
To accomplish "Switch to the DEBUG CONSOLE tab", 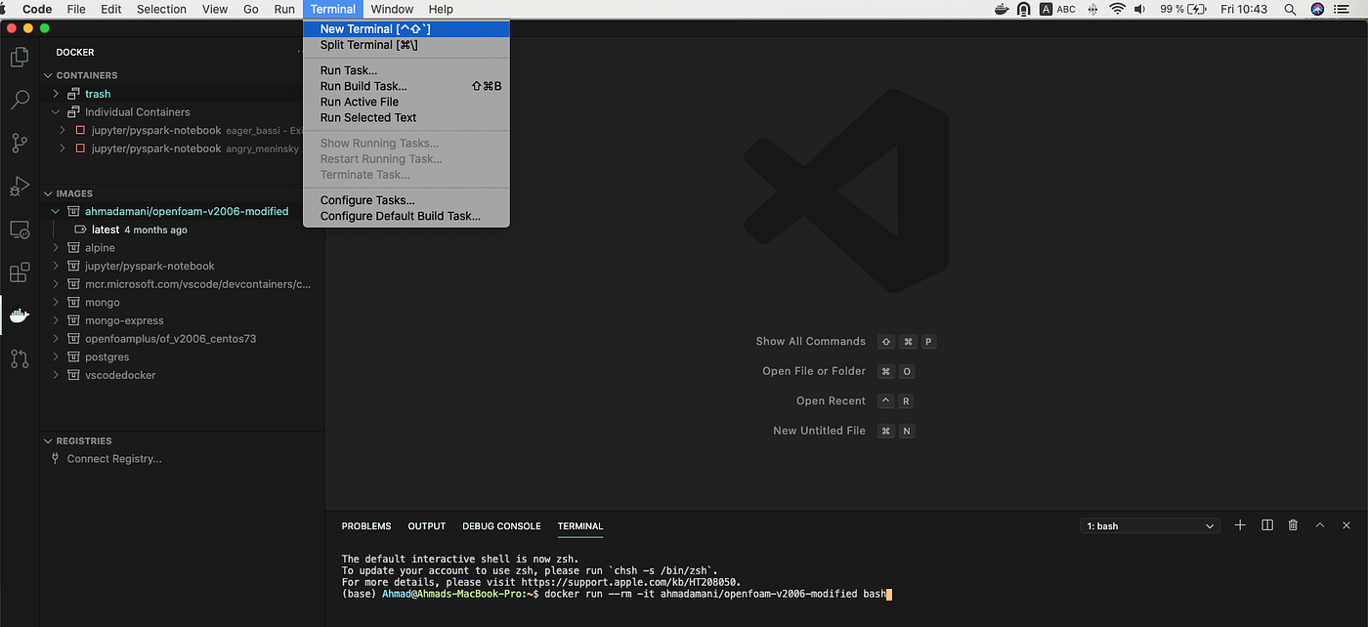I will coord(501,526).
